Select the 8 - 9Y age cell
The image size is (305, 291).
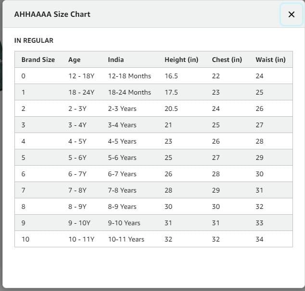pyautogui.click(x=77, y=206)
